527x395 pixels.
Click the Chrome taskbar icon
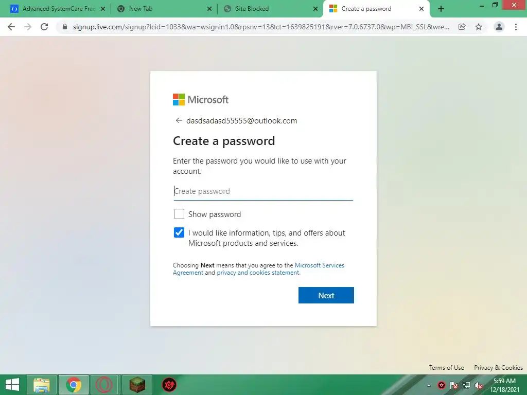tap(74, 385)
